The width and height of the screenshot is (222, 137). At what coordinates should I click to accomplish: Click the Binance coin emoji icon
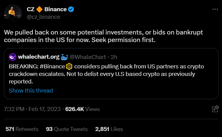(69, 66)
